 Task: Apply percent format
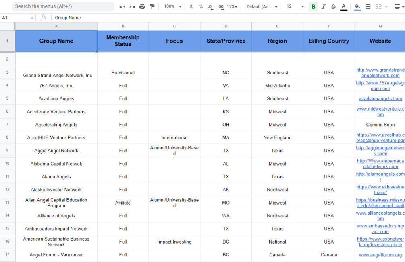[201, 7]
